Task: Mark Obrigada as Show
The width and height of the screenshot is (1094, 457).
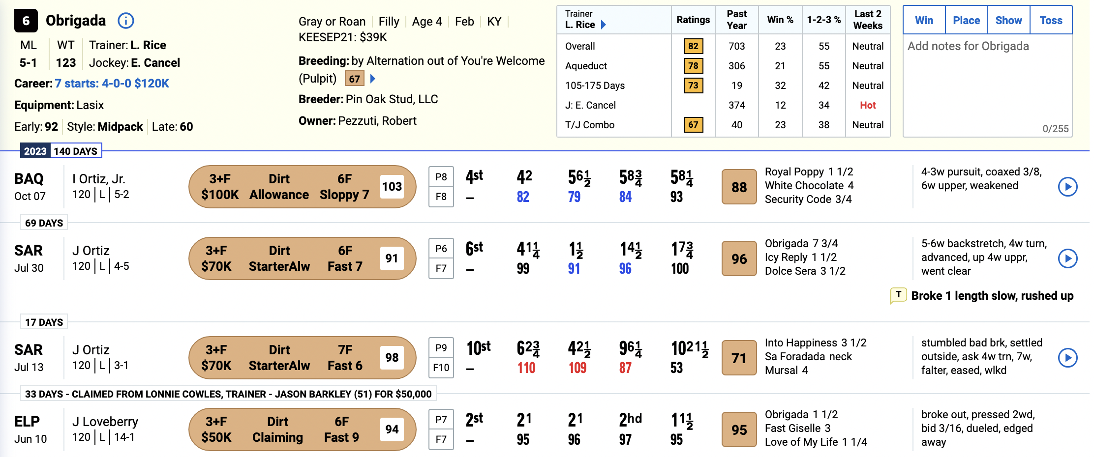Action: coord(1008,20)
